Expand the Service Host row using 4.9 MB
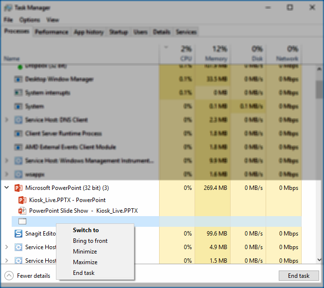Image resolution: width=324 pixels, height=288 pixels. point(7,247)
